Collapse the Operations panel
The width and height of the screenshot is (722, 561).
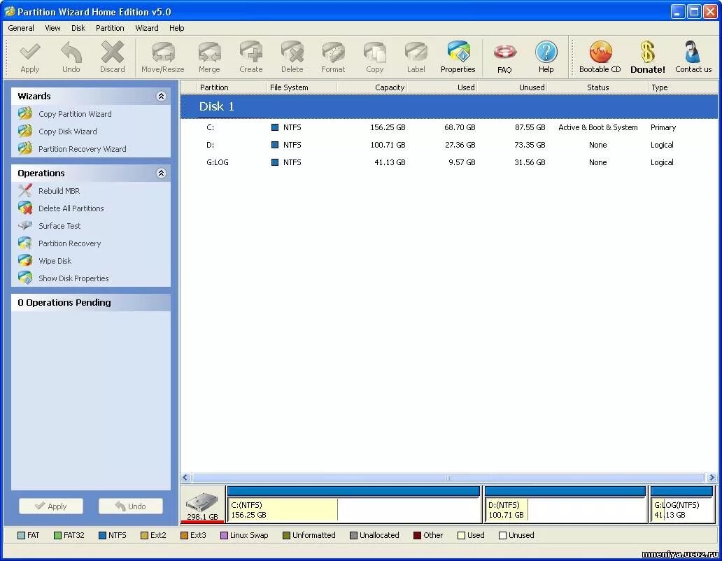(161, 173)
